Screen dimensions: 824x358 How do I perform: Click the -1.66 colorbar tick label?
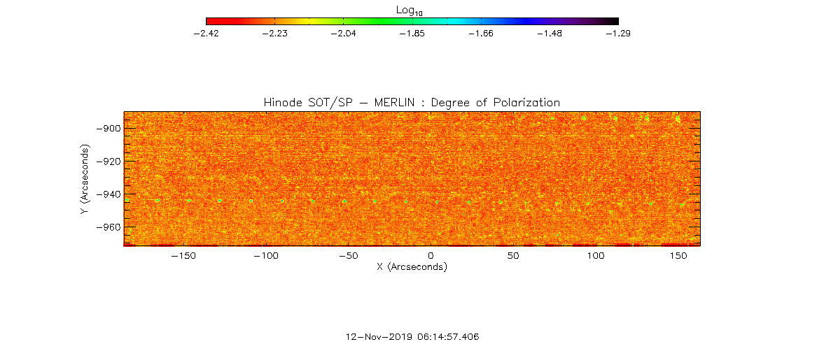tap(480, 33)
